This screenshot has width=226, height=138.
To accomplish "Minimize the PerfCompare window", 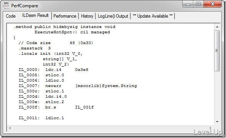I will point(188,4).
